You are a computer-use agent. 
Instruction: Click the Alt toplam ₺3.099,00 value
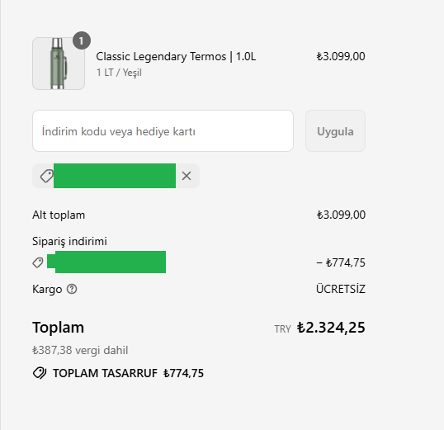[341, 215]
